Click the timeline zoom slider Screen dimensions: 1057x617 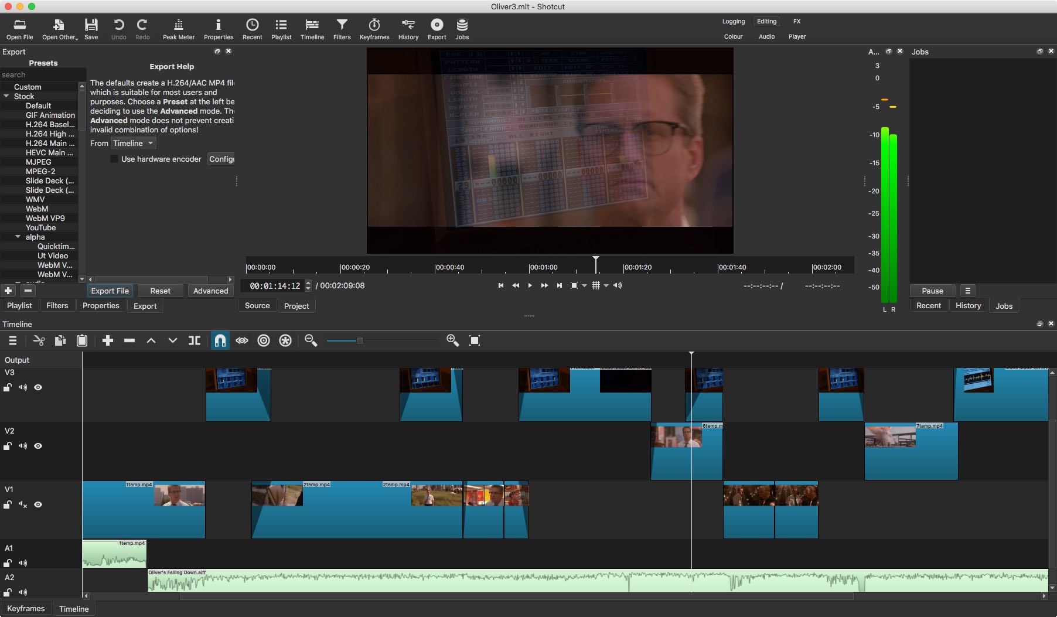[x=360, y=340]
